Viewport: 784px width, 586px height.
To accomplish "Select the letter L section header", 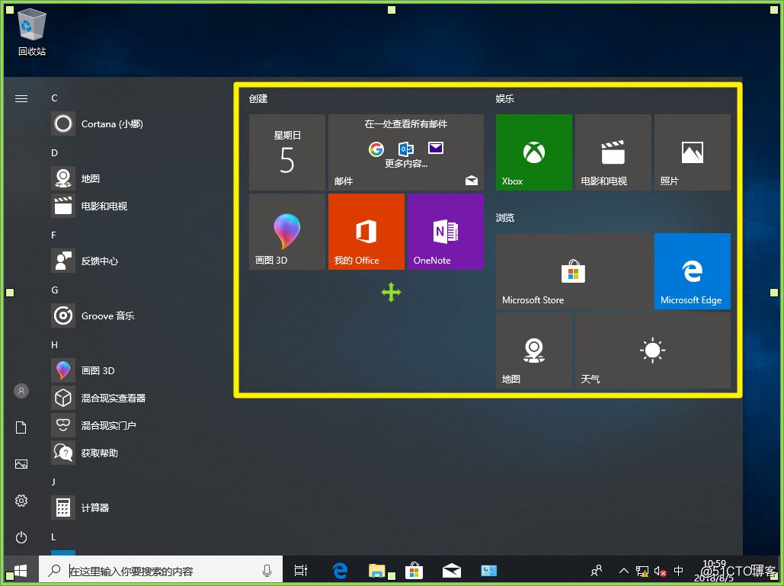I will 53,537.
